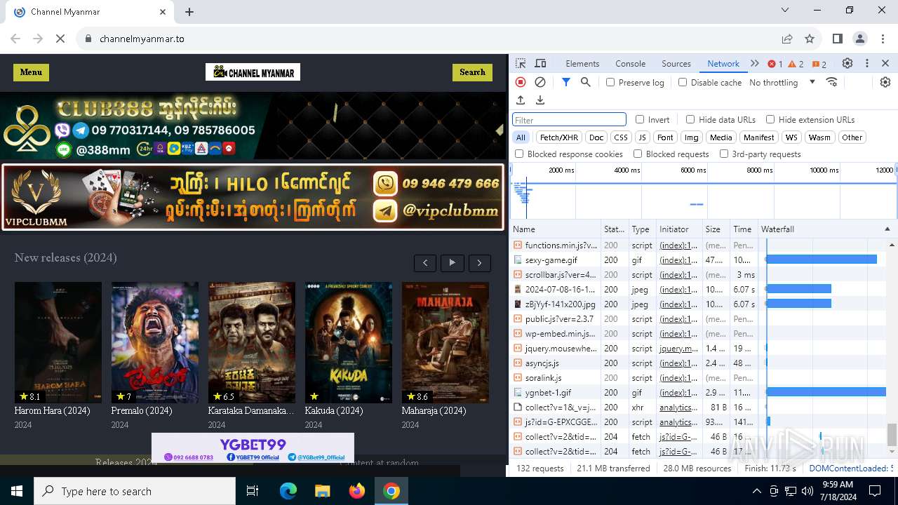Viewport: 898px width, 505px height.
Task: Open File Explorer from taskbar
Action: [x=323, y=491]
